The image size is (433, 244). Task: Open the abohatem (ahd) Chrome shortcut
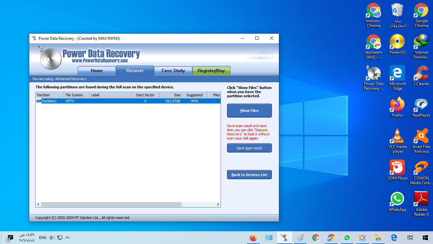pos(373,47)
